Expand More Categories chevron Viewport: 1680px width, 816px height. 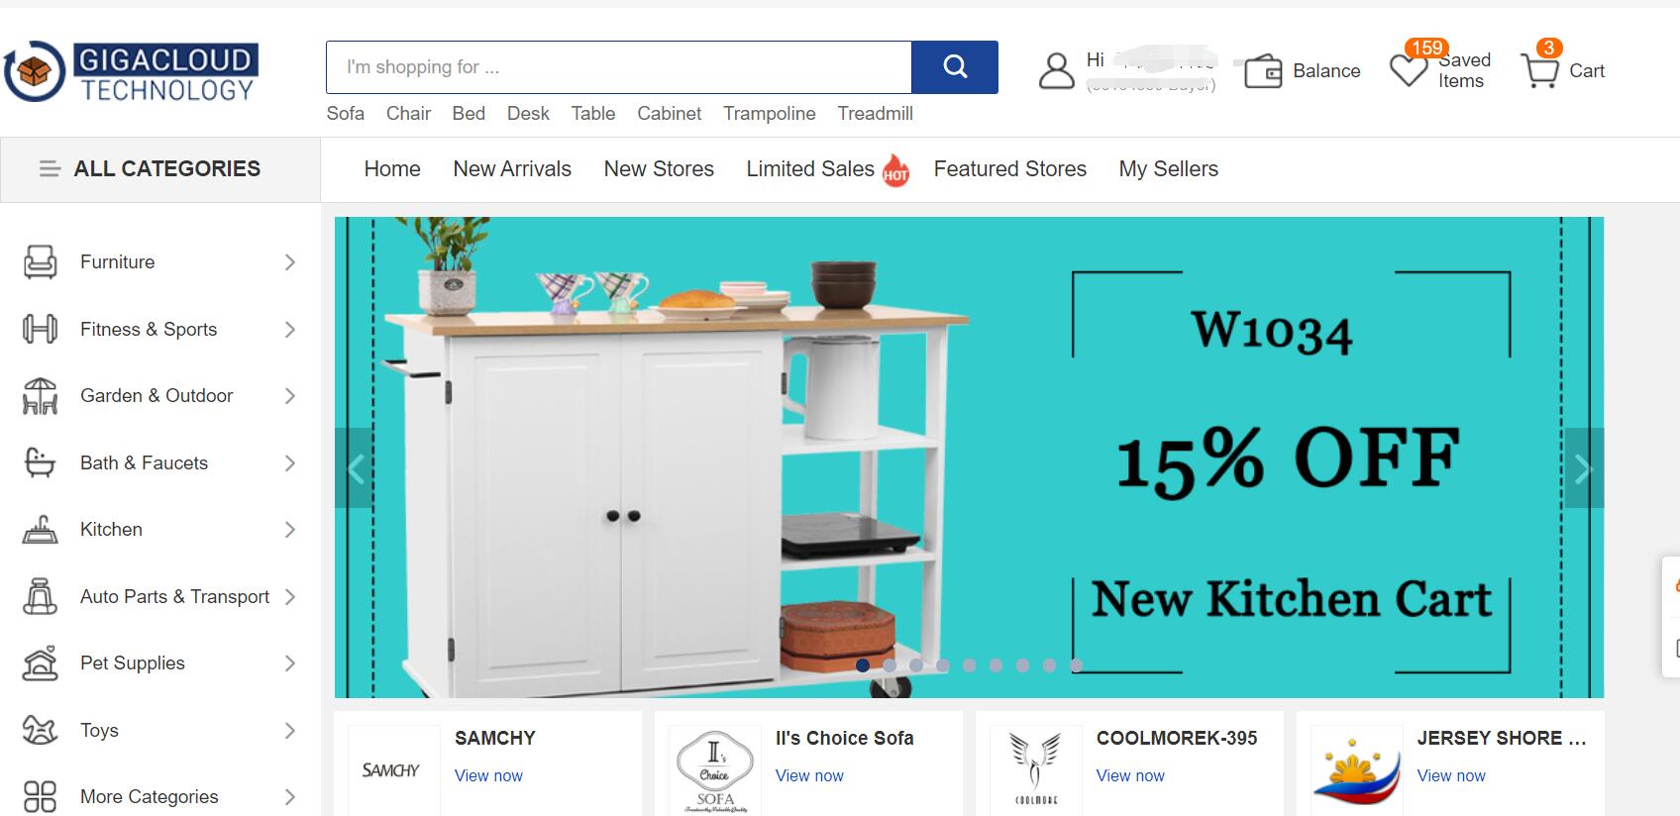(290, 797)
